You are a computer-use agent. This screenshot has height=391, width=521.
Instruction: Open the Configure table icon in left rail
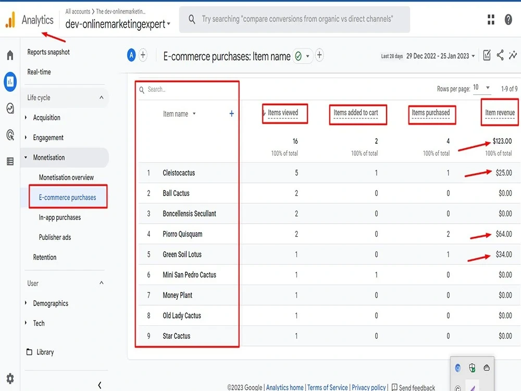(x=10, y=162)
